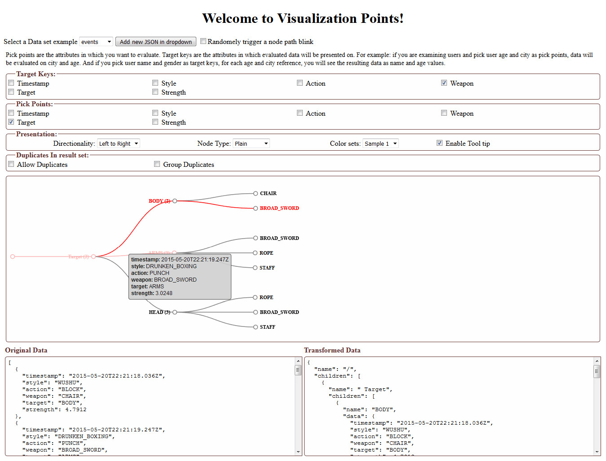Viewport: 606px width, 461px height.
Task: Open the Node Type Plain dropdown
Action: (251, 144)
